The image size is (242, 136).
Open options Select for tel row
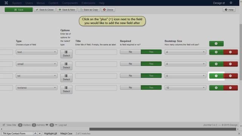tap(67, 77)
